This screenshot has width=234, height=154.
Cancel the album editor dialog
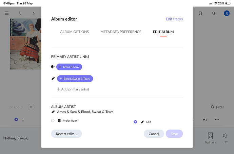(x=154, y=134)
